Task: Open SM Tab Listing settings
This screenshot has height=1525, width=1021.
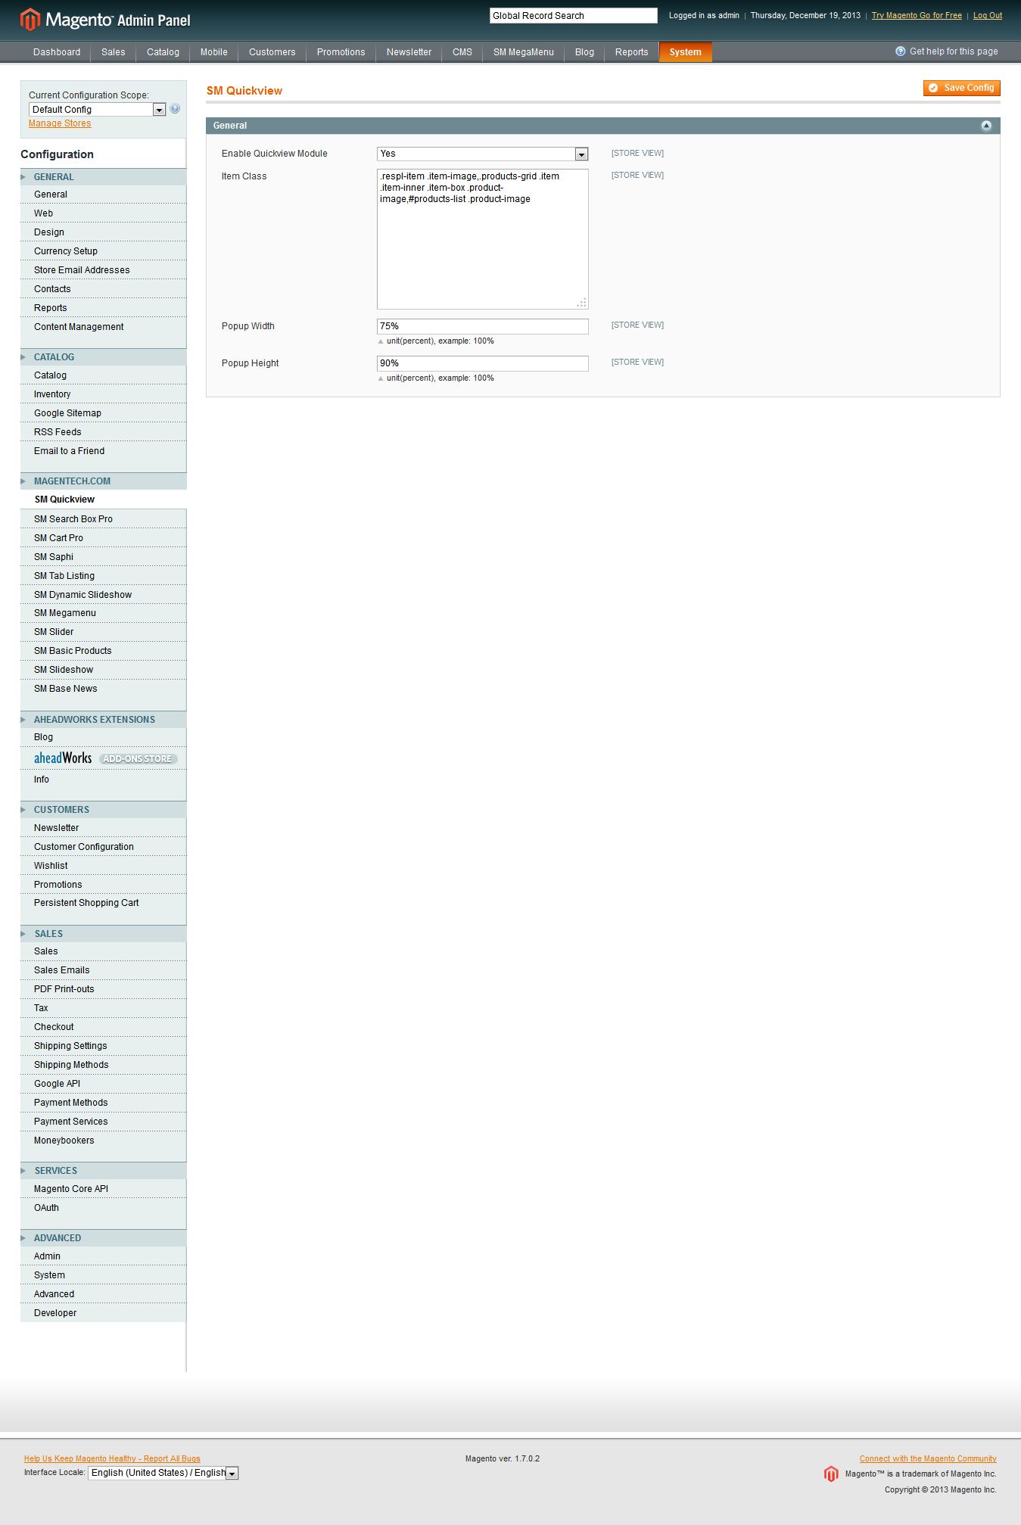Action: click(103, 576)
